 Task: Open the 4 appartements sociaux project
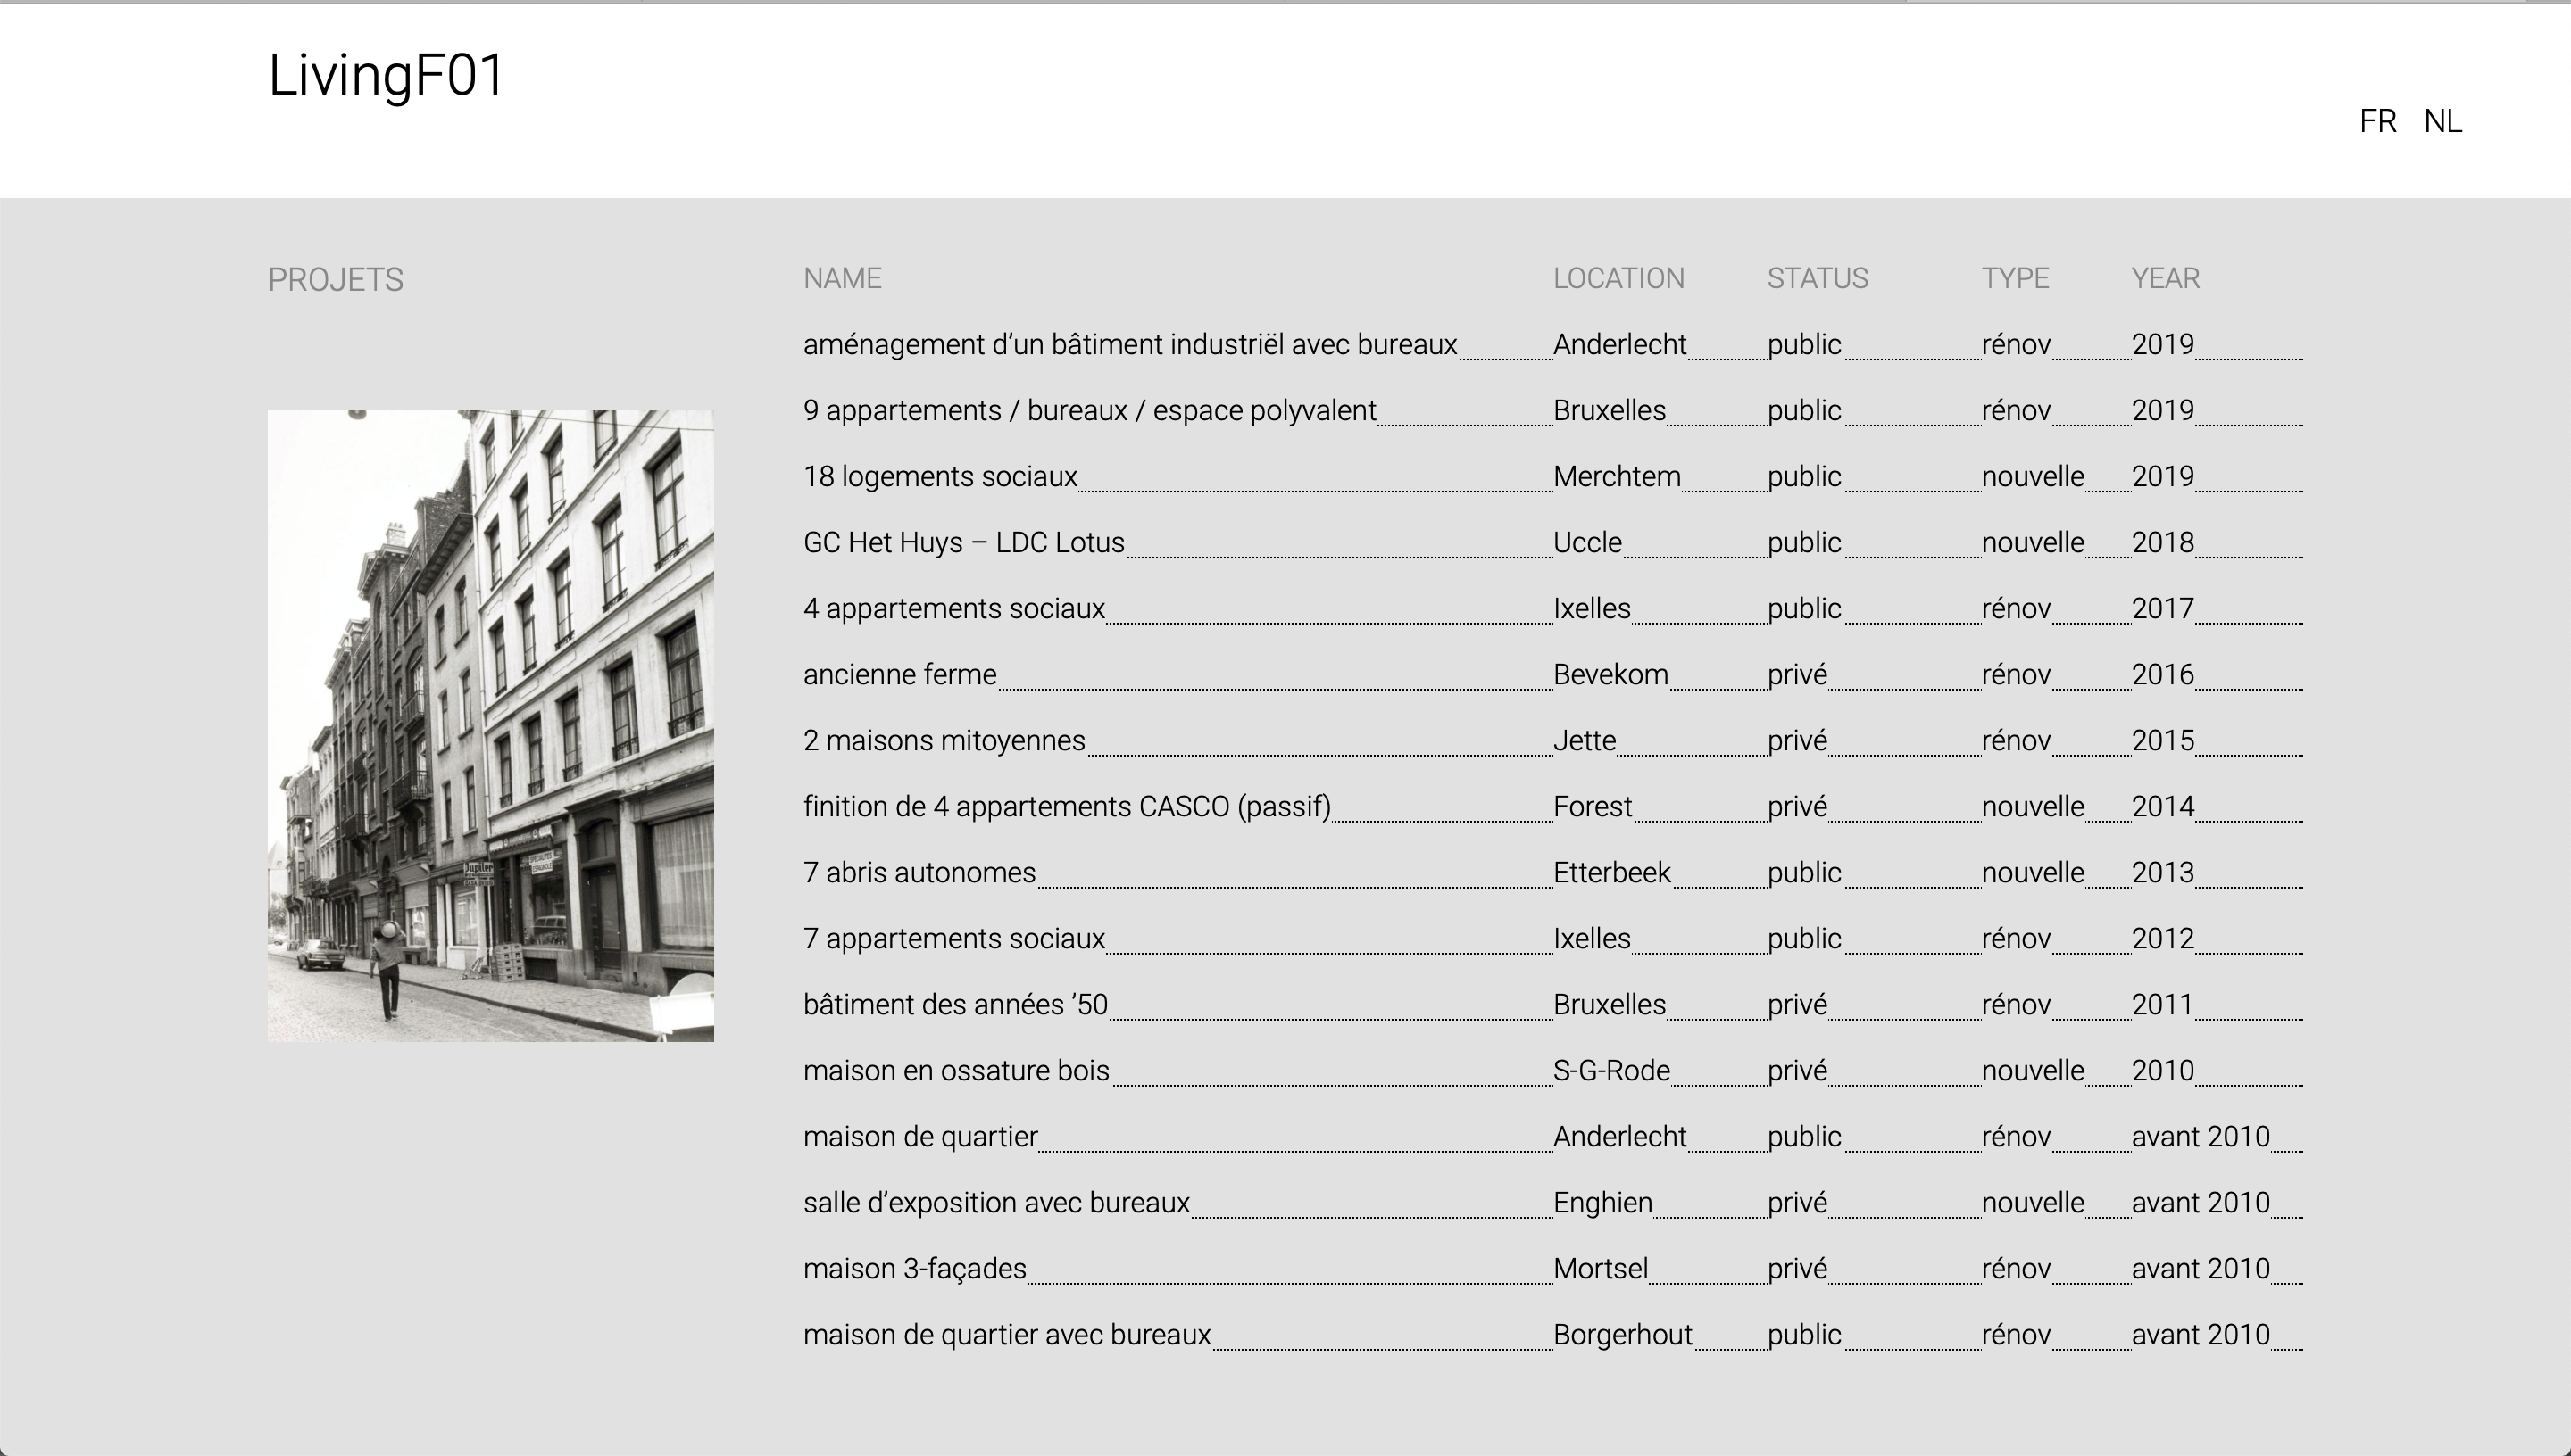[954, 609]
